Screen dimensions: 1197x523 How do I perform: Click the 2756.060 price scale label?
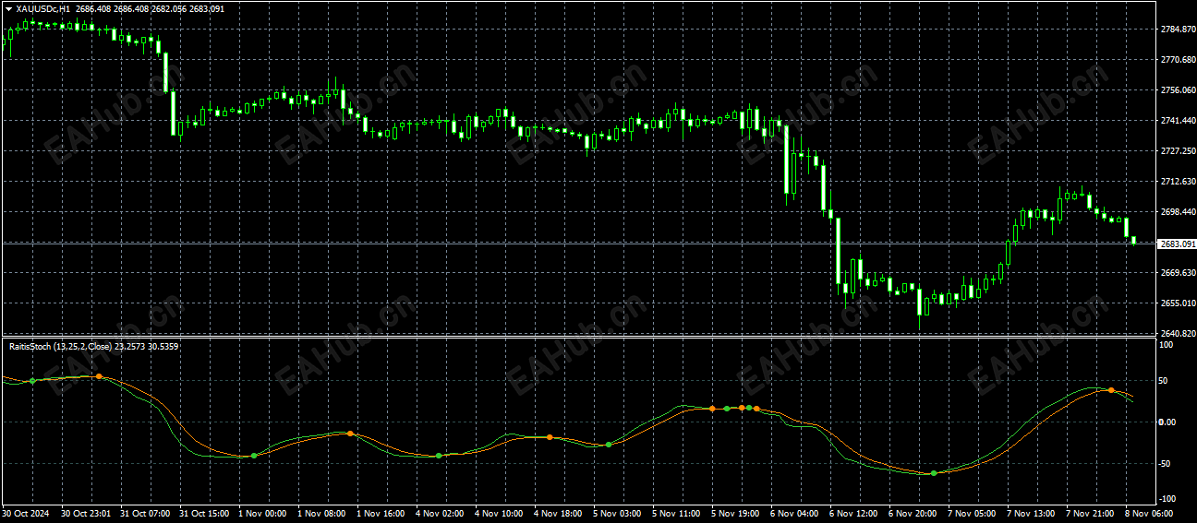point(1177,90)
